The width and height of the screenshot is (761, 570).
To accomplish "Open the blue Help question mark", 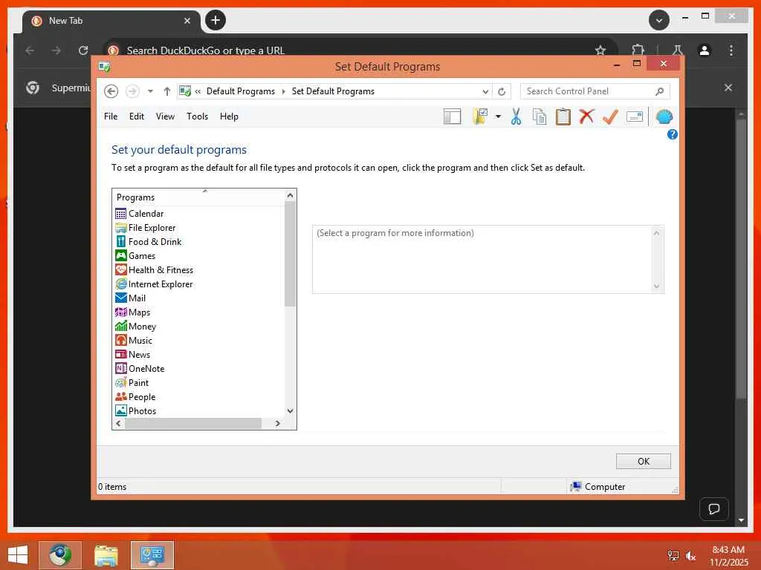I will (x=672, y=134).
